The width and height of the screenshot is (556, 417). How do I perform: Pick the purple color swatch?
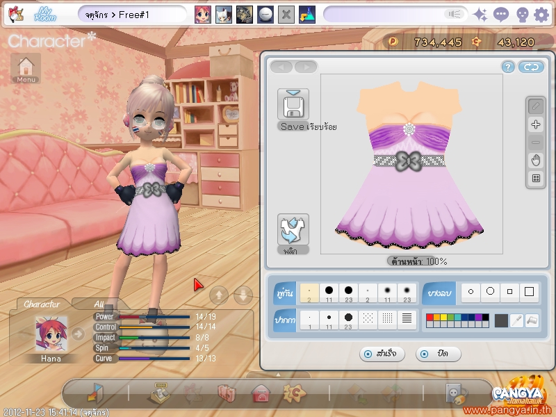[478, 317]
